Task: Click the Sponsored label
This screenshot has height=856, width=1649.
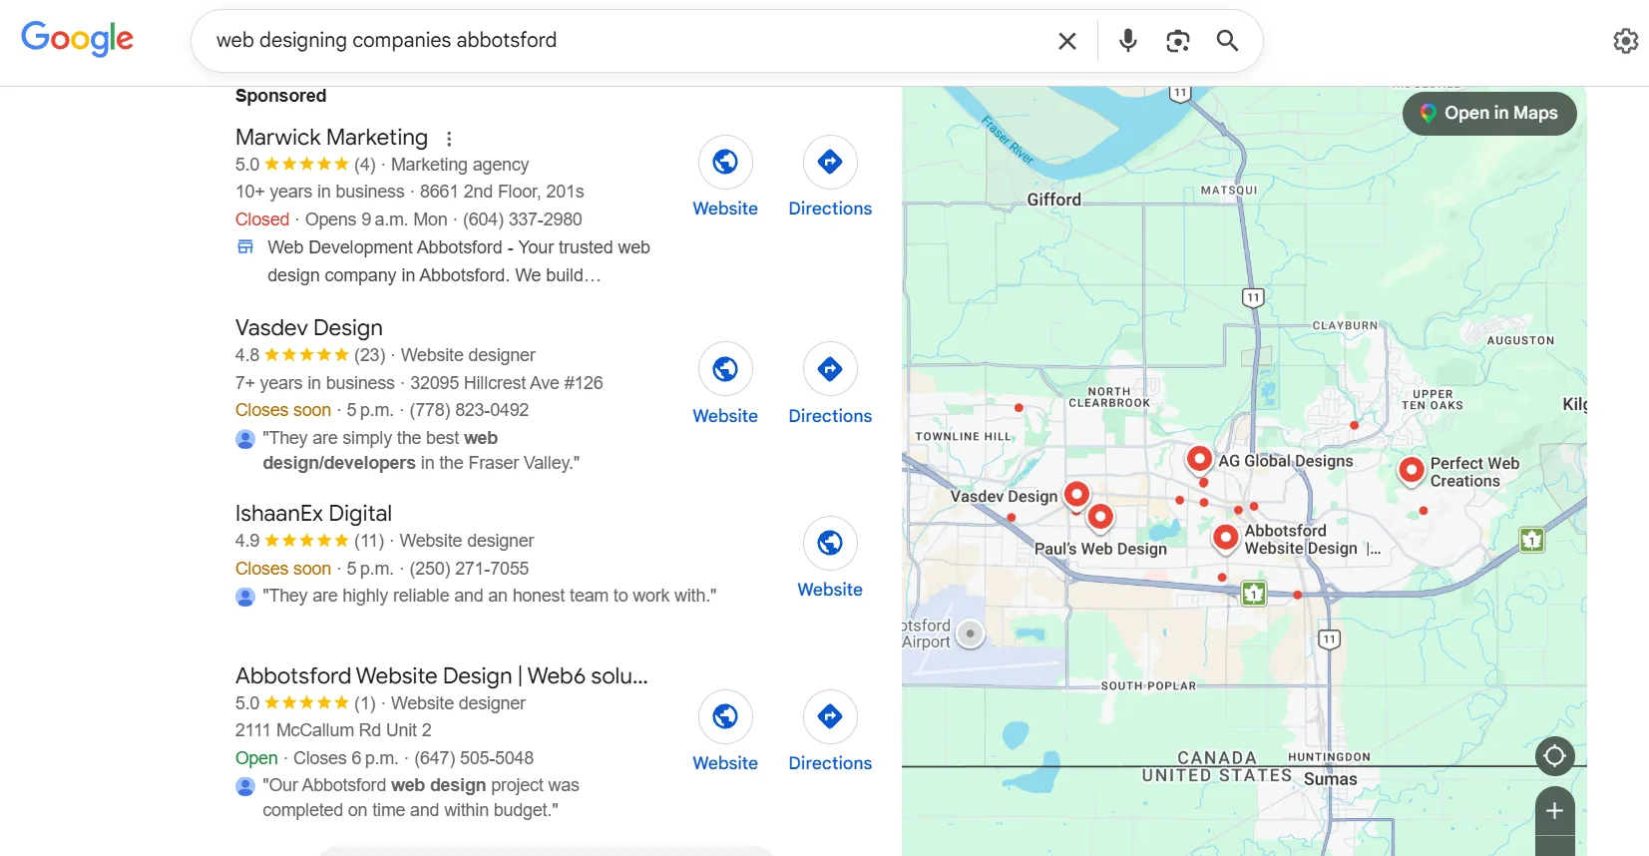Action: click(x=280, y=96)
